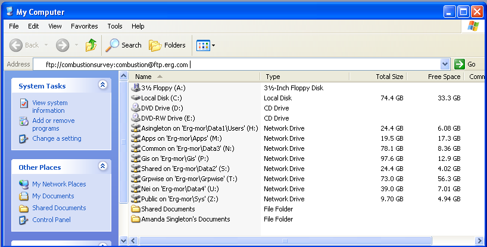Screen dimensions: 487x247
Task: Open the Views dropdown button
Action: pos(206,45)
